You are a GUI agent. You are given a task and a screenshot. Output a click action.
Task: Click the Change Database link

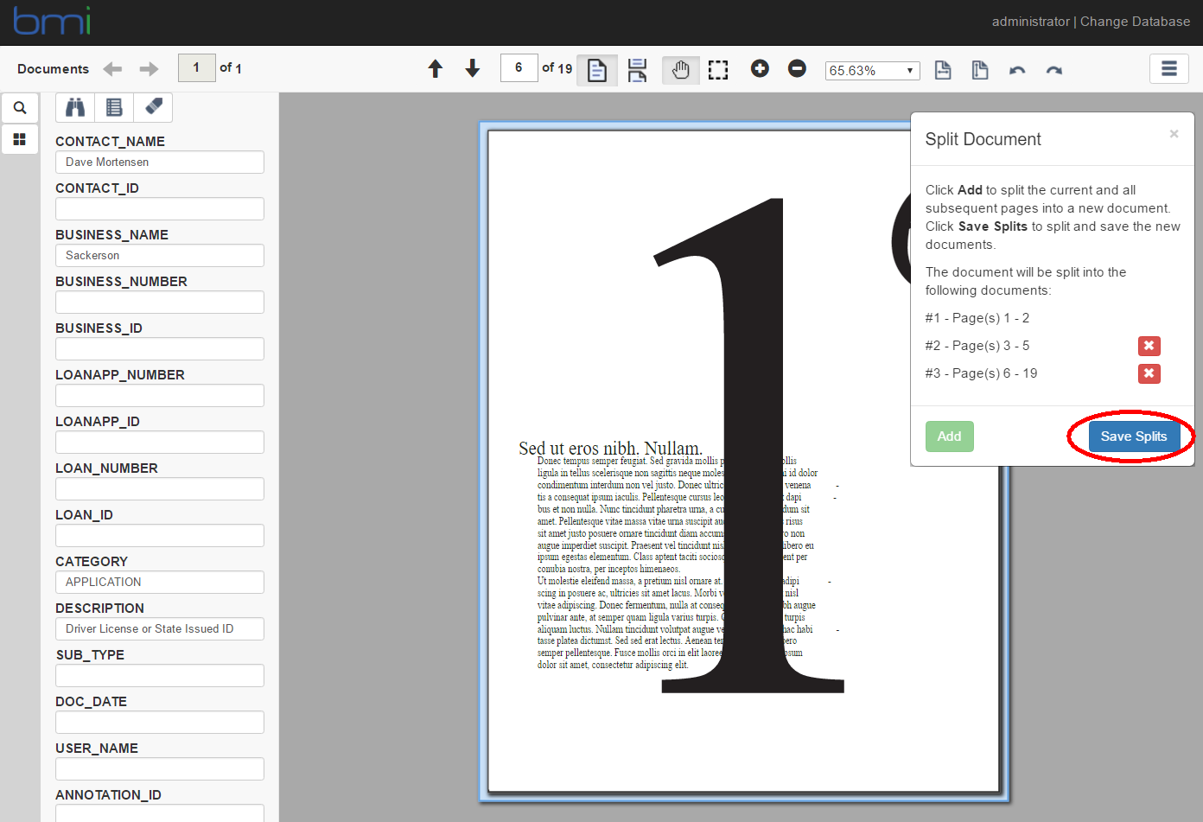(1135, 22)
